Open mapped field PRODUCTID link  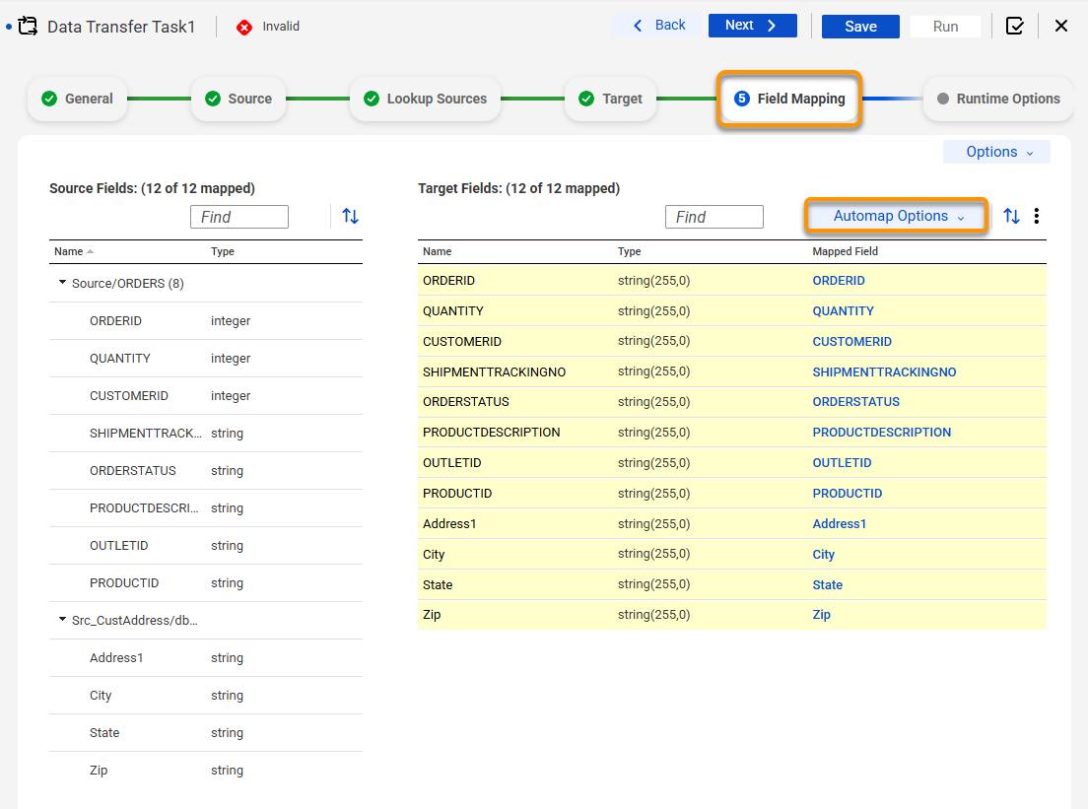coord(848,494)
